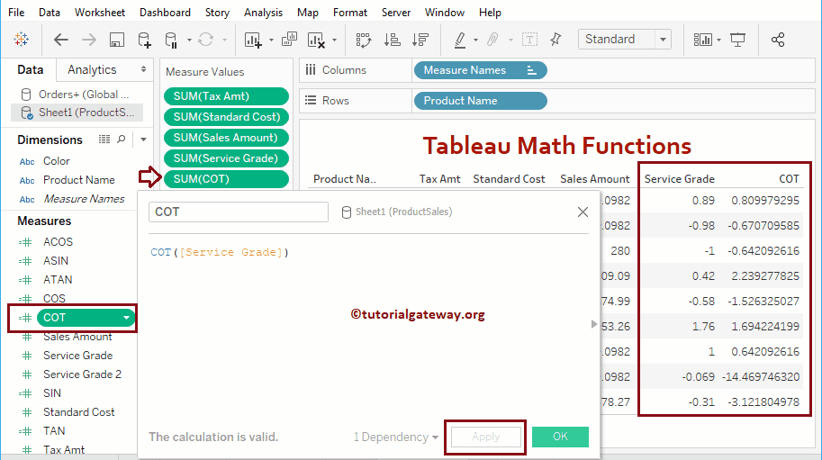Click the New Worksheet icon
Image resolution: width=822 pixels, height=460 pixels.
[x=253, y=40]
